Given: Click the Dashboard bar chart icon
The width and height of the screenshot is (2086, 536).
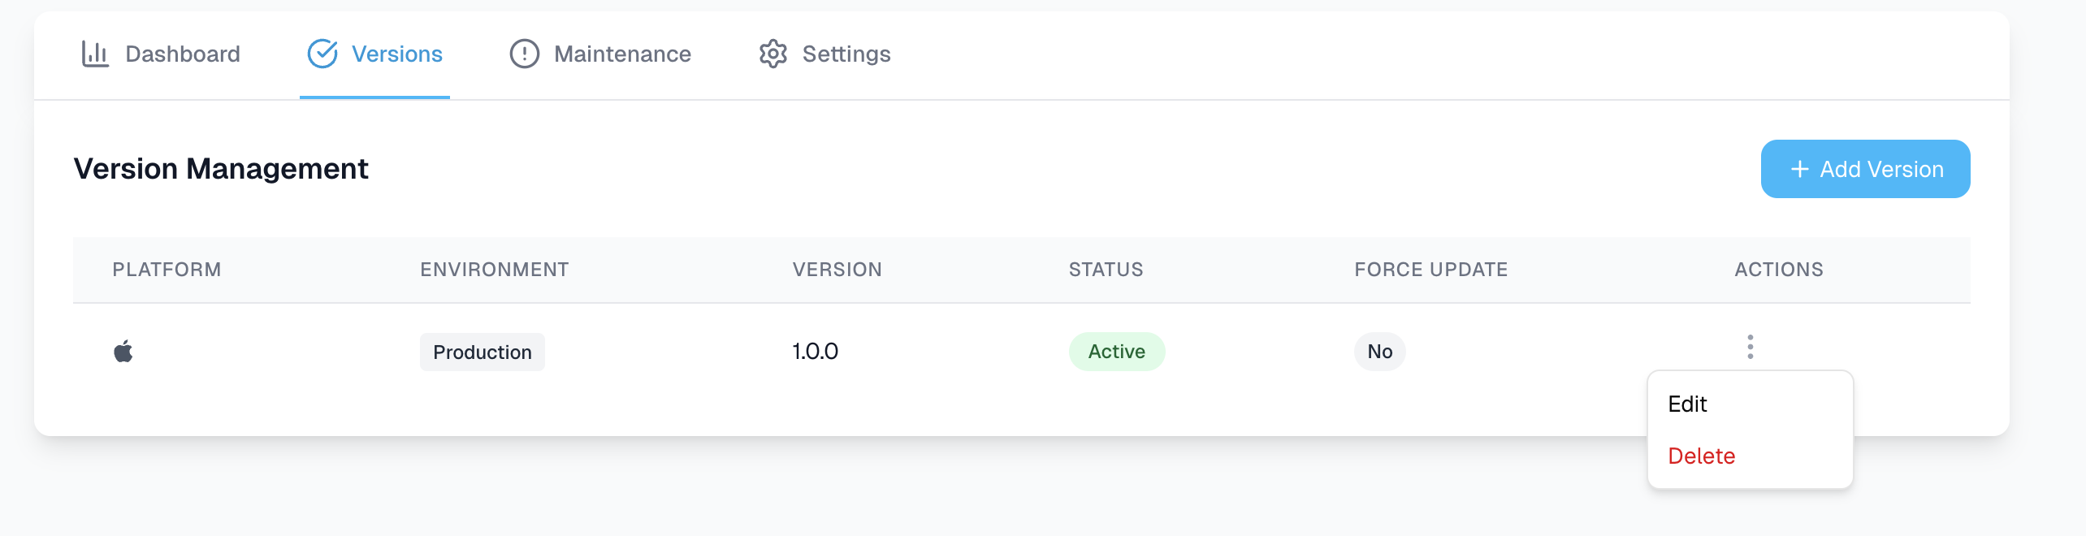Looking at the screenshot, I should pyautogui.click(x=95, y=54).
